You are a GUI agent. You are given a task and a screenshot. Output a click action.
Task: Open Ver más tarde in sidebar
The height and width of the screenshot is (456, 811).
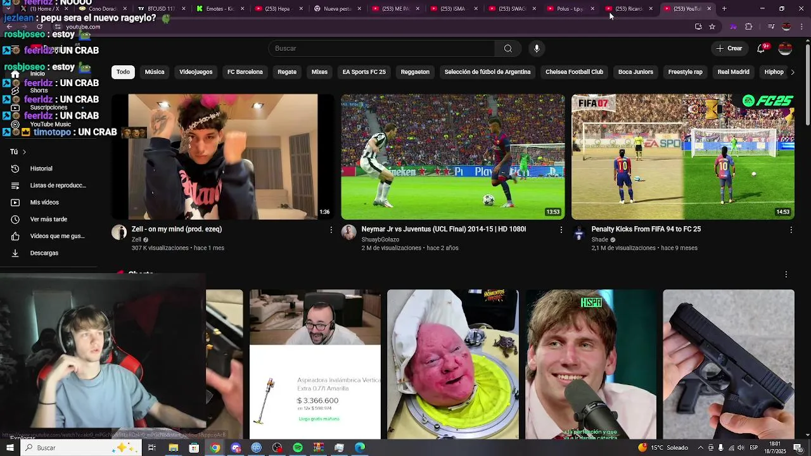pos(49,219)
